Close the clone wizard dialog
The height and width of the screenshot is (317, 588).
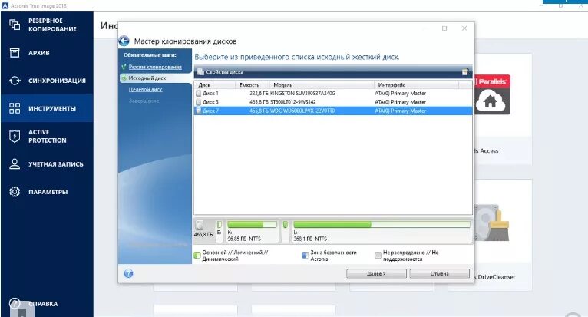pyautogui.click(x=464, y=28)
